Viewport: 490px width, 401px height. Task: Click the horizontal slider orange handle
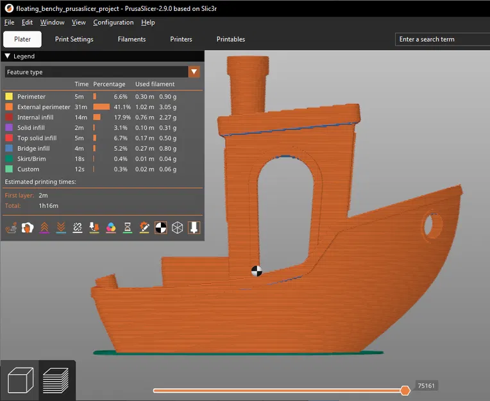pos(405,390)
